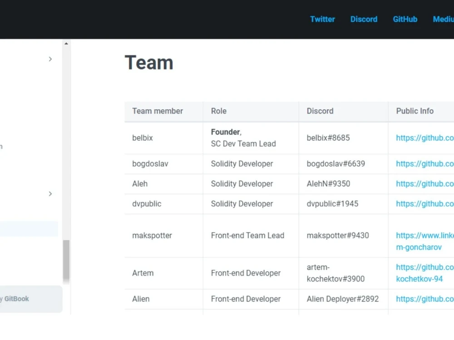Click the sidebar scrollbar thumb
Viewport: 454px width, 340px height.
tap(66, 262)
